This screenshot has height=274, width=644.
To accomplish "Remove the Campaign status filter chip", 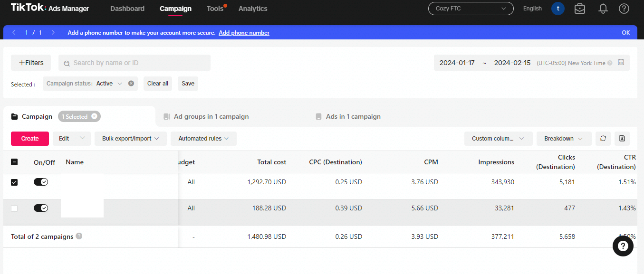I will 131,84.
